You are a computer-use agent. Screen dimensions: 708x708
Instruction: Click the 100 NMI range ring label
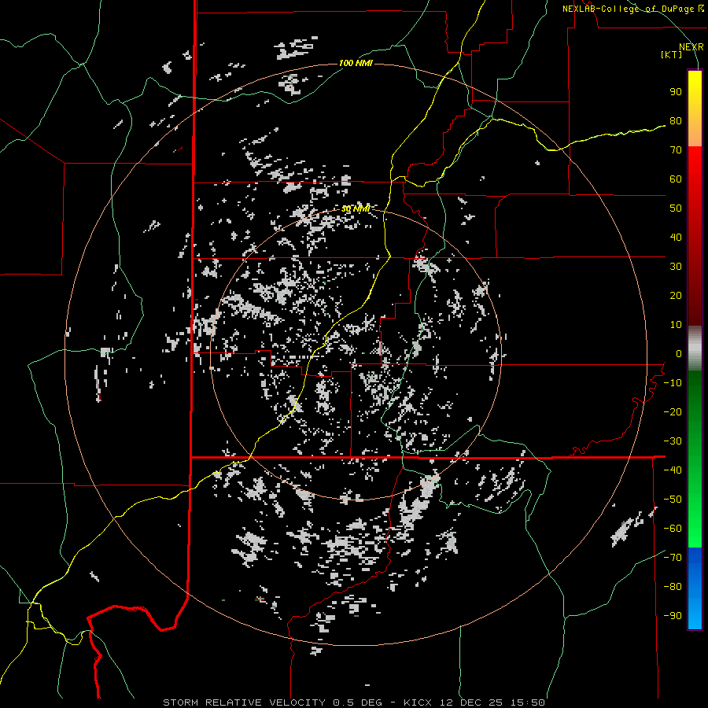(x=356, y=63)
